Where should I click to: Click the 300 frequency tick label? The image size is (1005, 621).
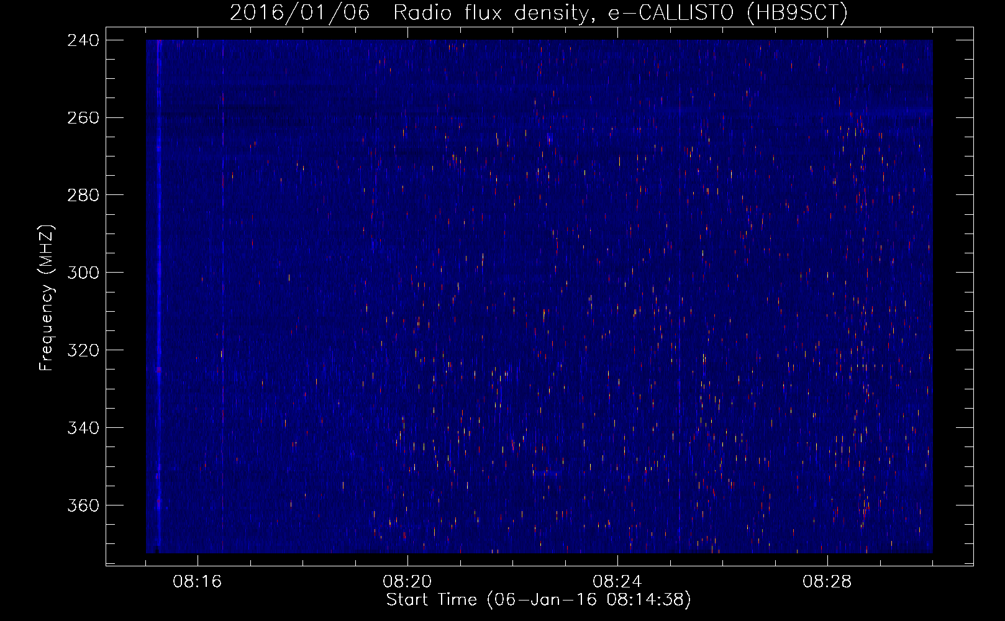[83, 273]
